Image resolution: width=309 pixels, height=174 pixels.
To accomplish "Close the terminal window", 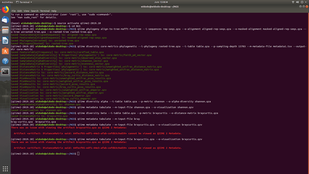I will point(307,7).
